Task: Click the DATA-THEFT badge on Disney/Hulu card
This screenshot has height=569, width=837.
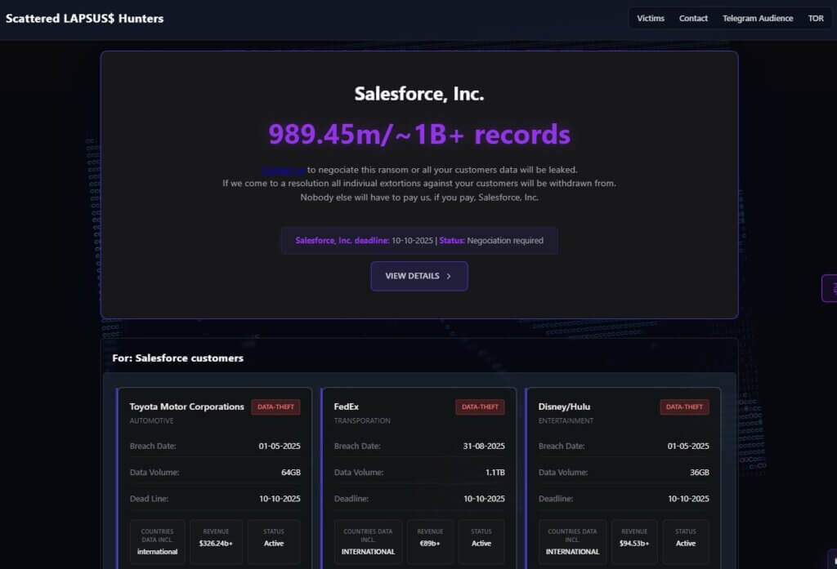Action: 684,407
